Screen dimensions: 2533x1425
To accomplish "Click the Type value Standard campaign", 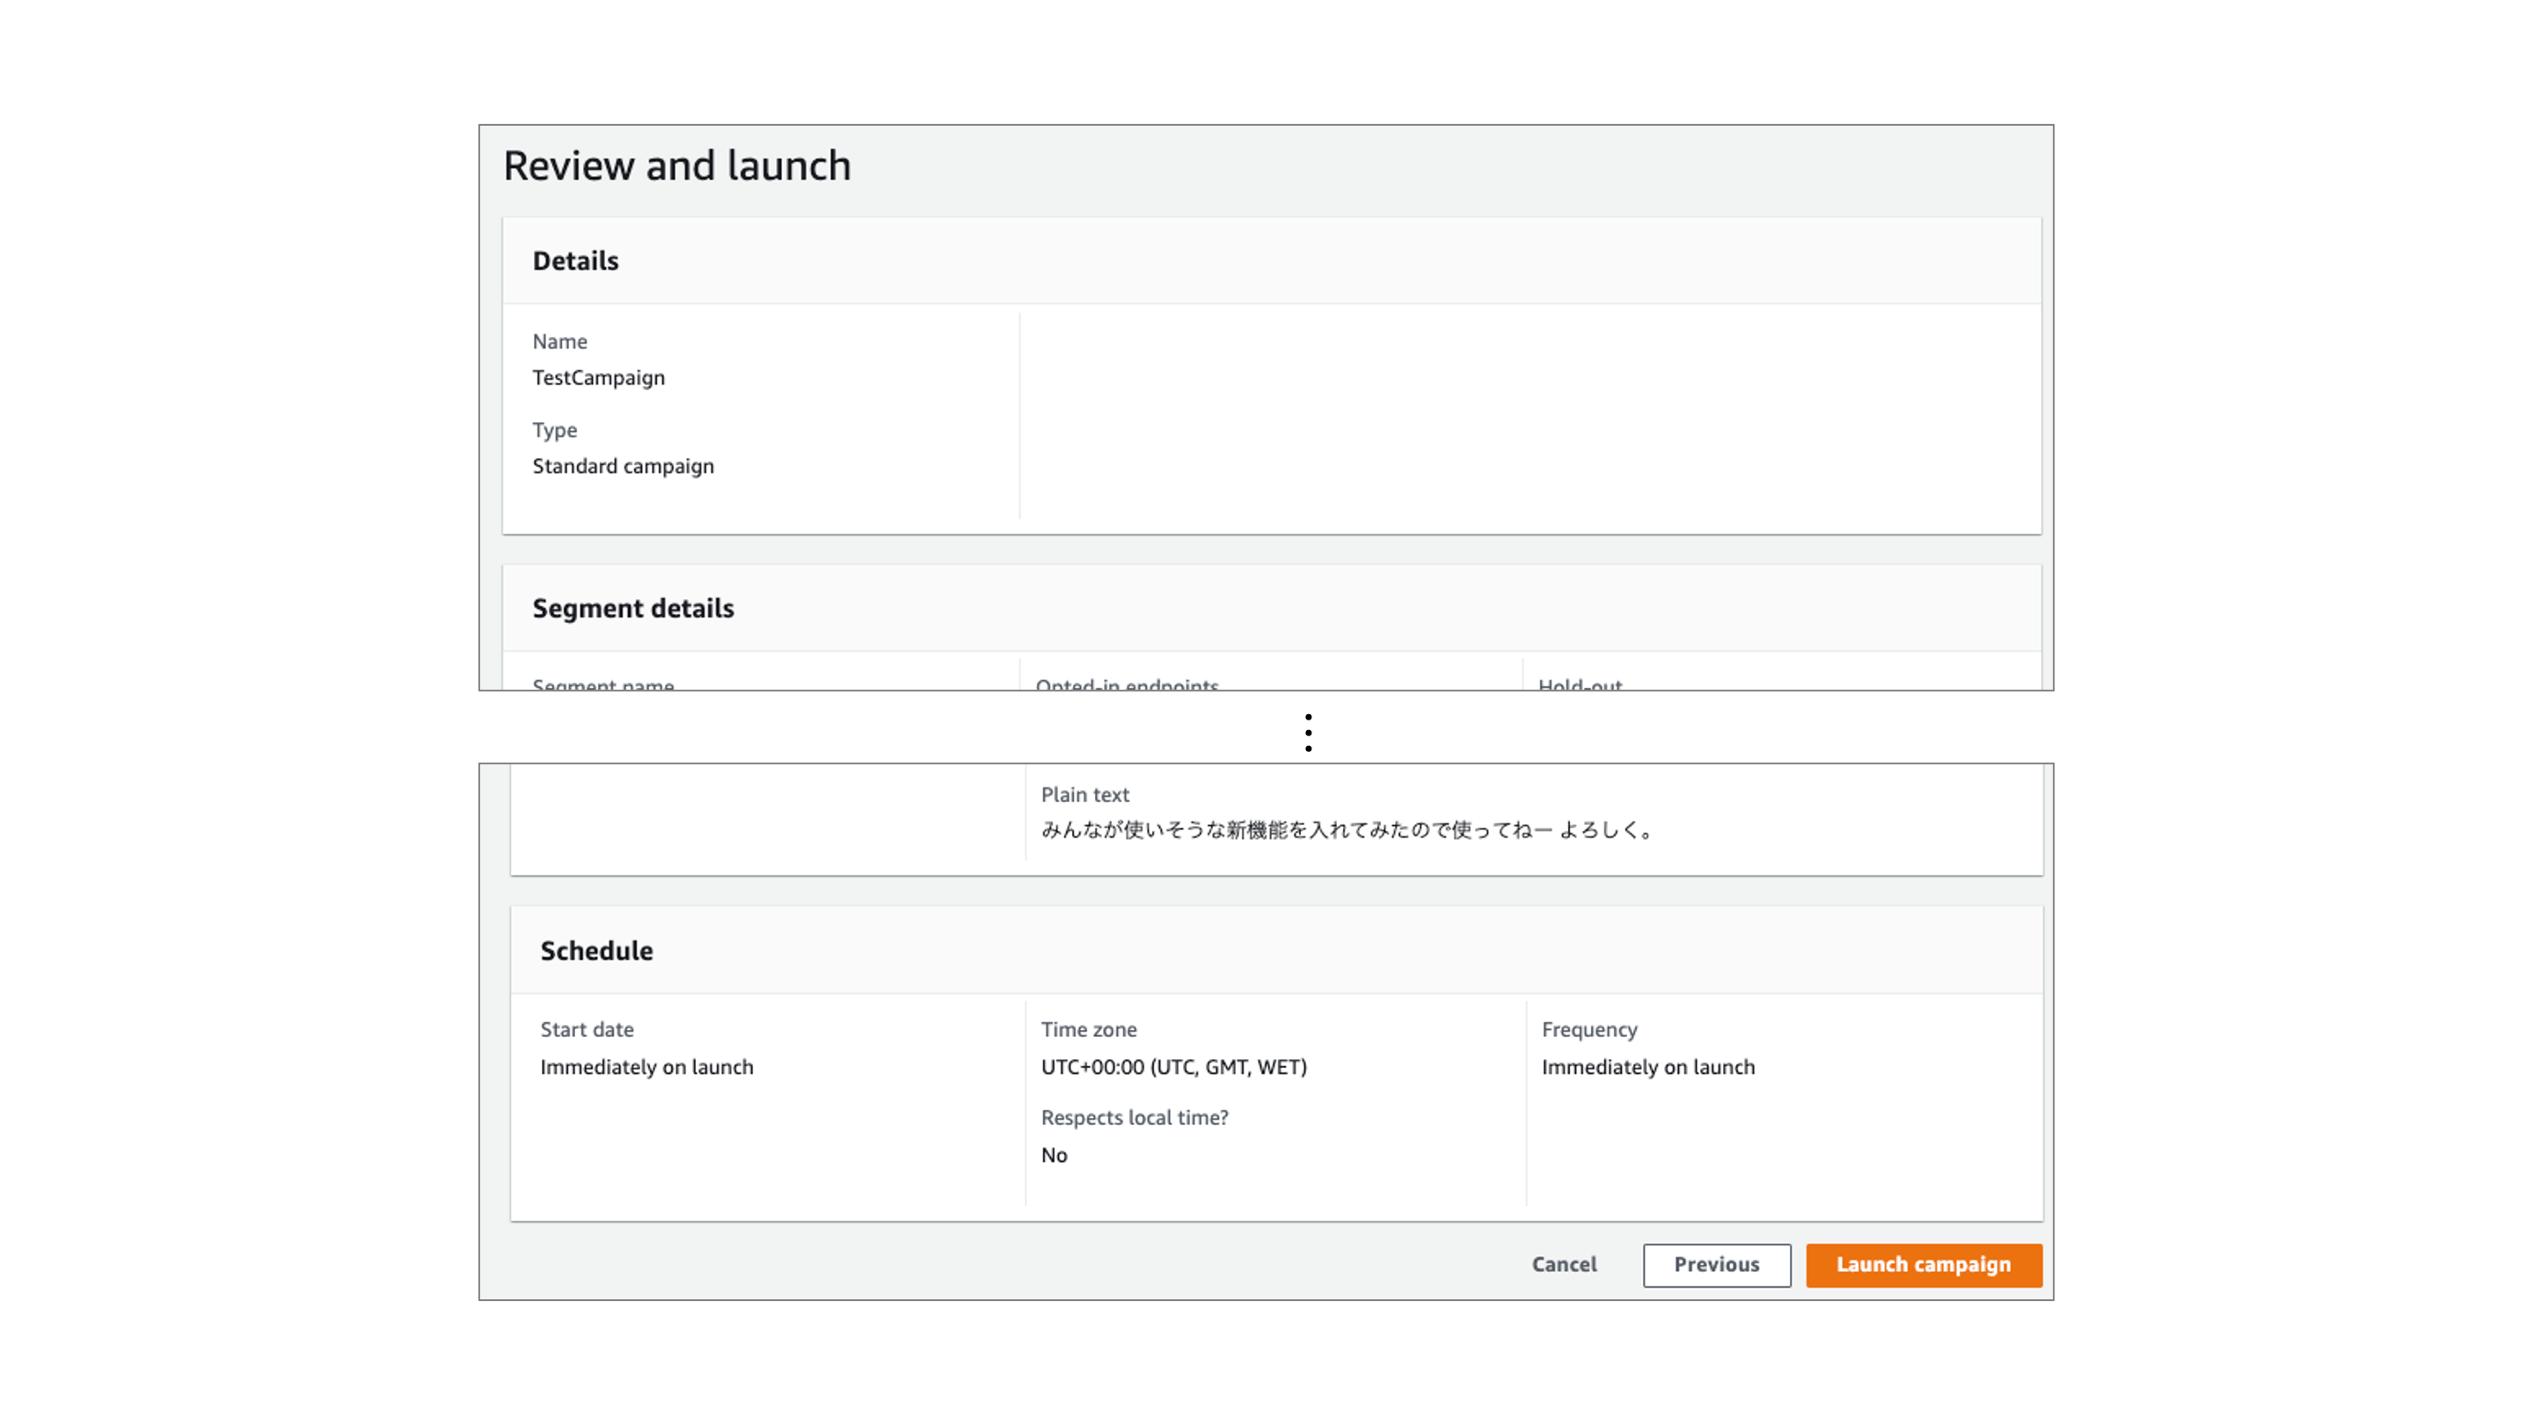I will [x=624, y=465].
